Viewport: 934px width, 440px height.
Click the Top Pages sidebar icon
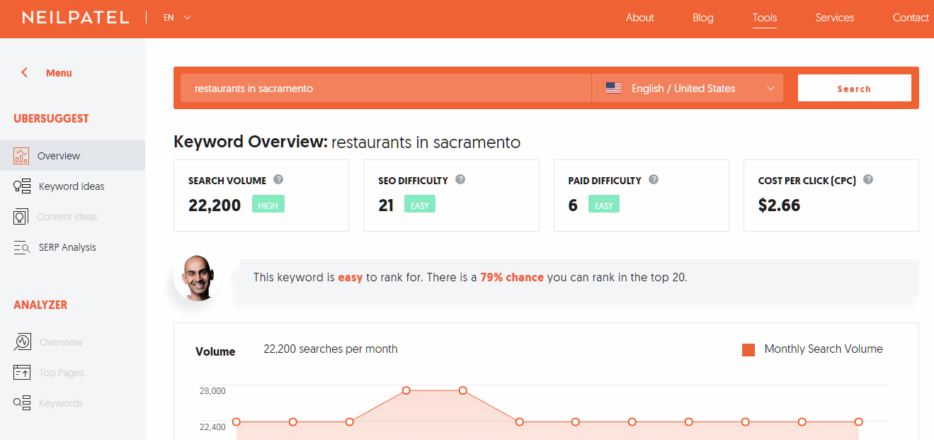coord(22,373)
